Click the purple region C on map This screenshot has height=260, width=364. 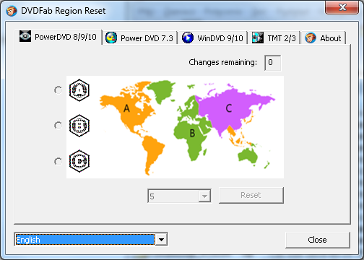tap(229, 108)
